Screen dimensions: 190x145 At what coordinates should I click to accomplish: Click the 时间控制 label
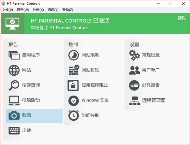[x=90, y=115]
